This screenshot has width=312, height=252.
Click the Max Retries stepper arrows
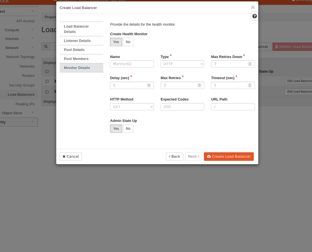[x=199, y=85]
